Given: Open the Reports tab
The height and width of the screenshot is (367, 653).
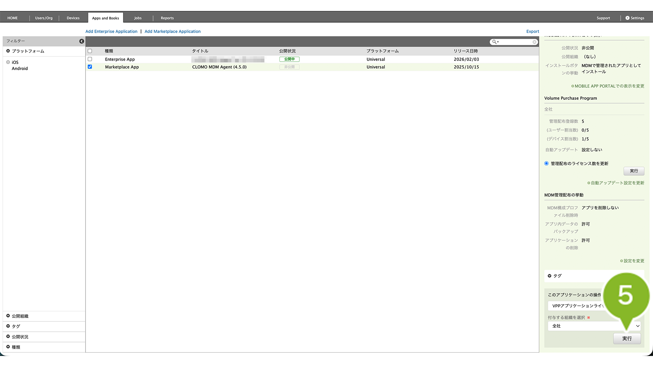Looking at the screenshot, I should 167,18.
